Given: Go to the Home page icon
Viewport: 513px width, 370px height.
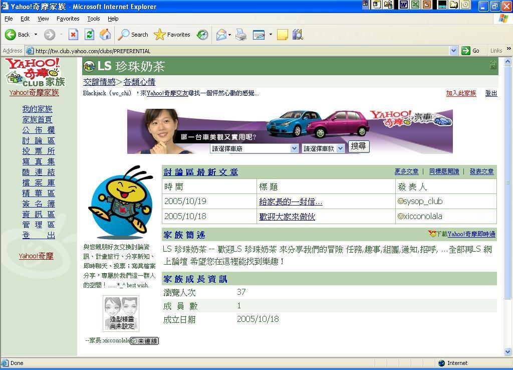Looking at the screenshot, I should point(105,35).
